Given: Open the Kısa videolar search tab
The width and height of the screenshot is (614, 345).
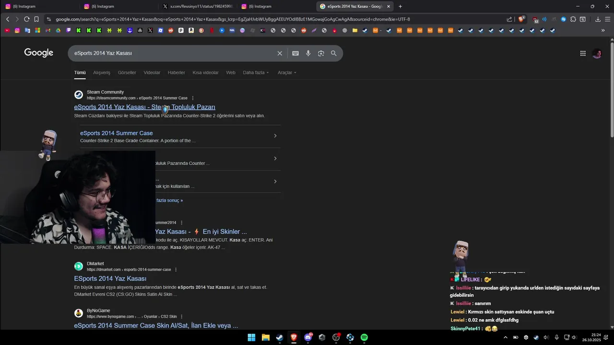Looking at the screenshot, I should pos(205,73).
